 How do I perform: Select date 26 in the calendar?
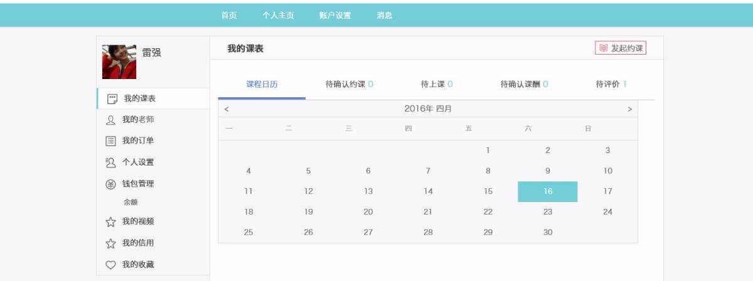tap(308, 232)
